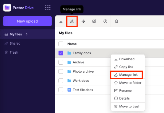This screenshot has width=164, height=113.
Task: Uncheck the Family docs checkbox
Action: click(61, 53)
